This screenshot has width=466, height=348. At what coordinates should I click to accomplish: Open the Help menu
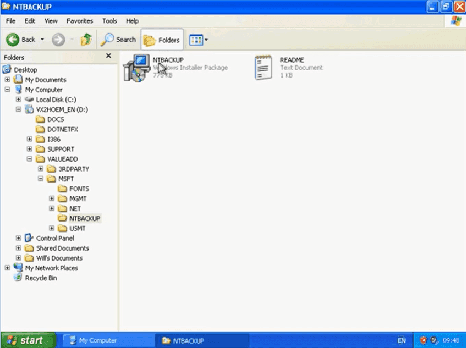pos(132,21)
